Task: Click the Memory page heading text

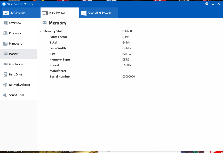Action: click(x=58, y=23)
